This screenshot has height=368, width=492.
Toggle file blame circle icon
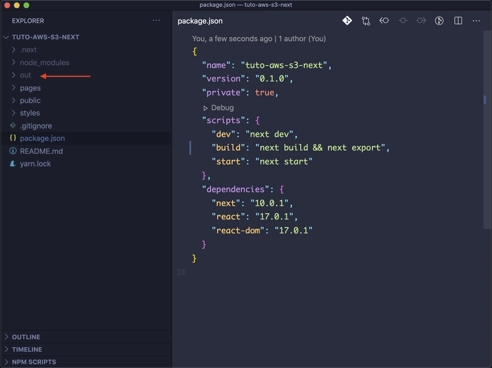[439, 21]
